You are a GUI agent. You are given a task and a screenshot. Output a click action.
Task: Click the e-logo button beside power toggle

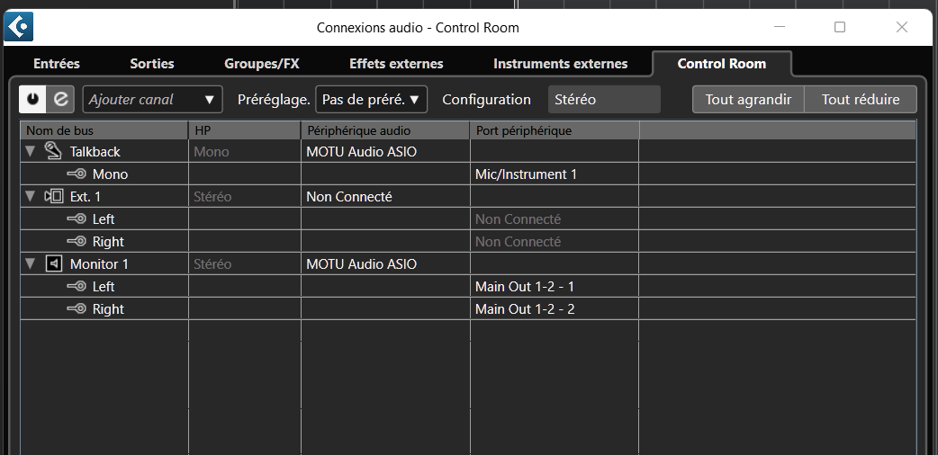pyautogui.click(x=61, y=99)
